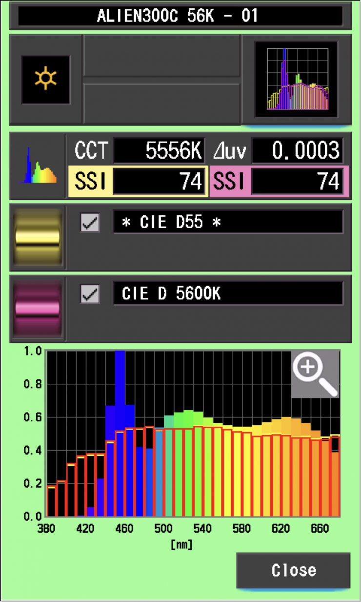Viewport: 361px width, 602px height.
Task: Open the CIE D 5600K reference selector
Action: point(228,294)
